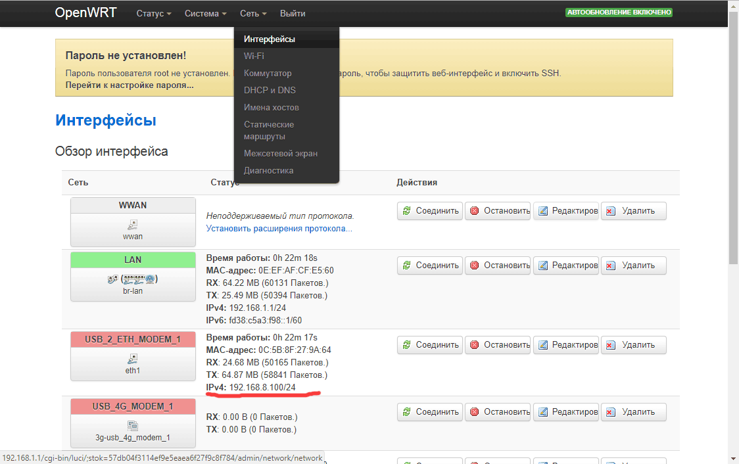Click the Действия column header
This screenshot has height=464, width=739.
point(417,183)
